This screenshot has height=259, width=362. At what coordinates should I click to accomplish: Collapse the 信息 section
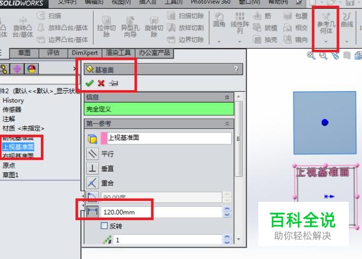[x=227, y=98]
